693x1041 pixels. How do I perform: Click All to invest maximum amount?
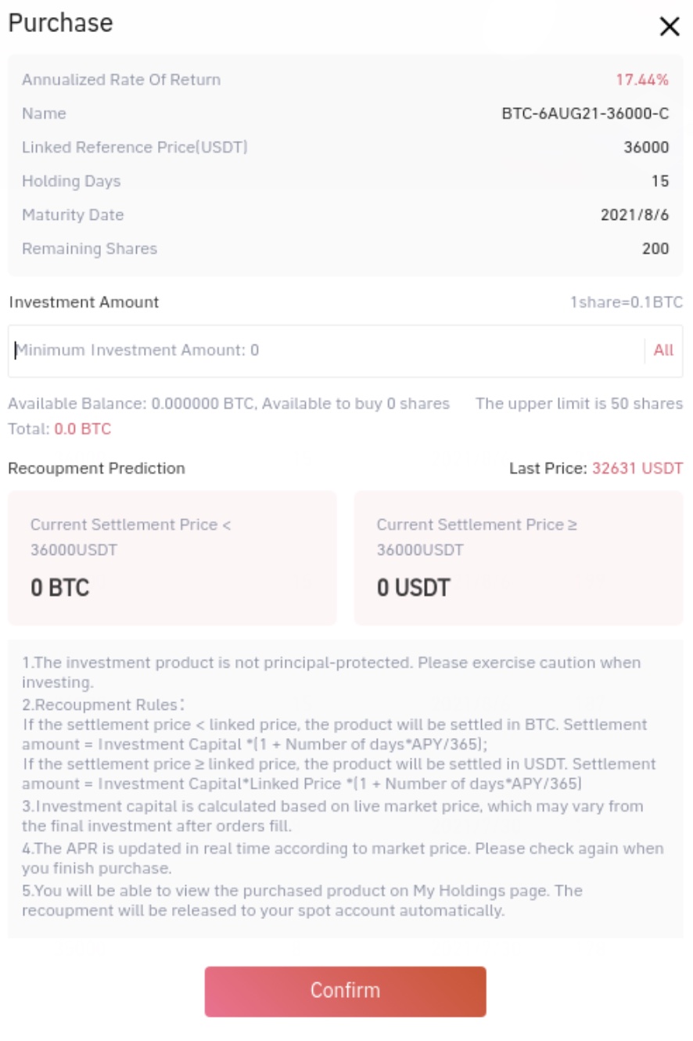click(x=663, y=350)
